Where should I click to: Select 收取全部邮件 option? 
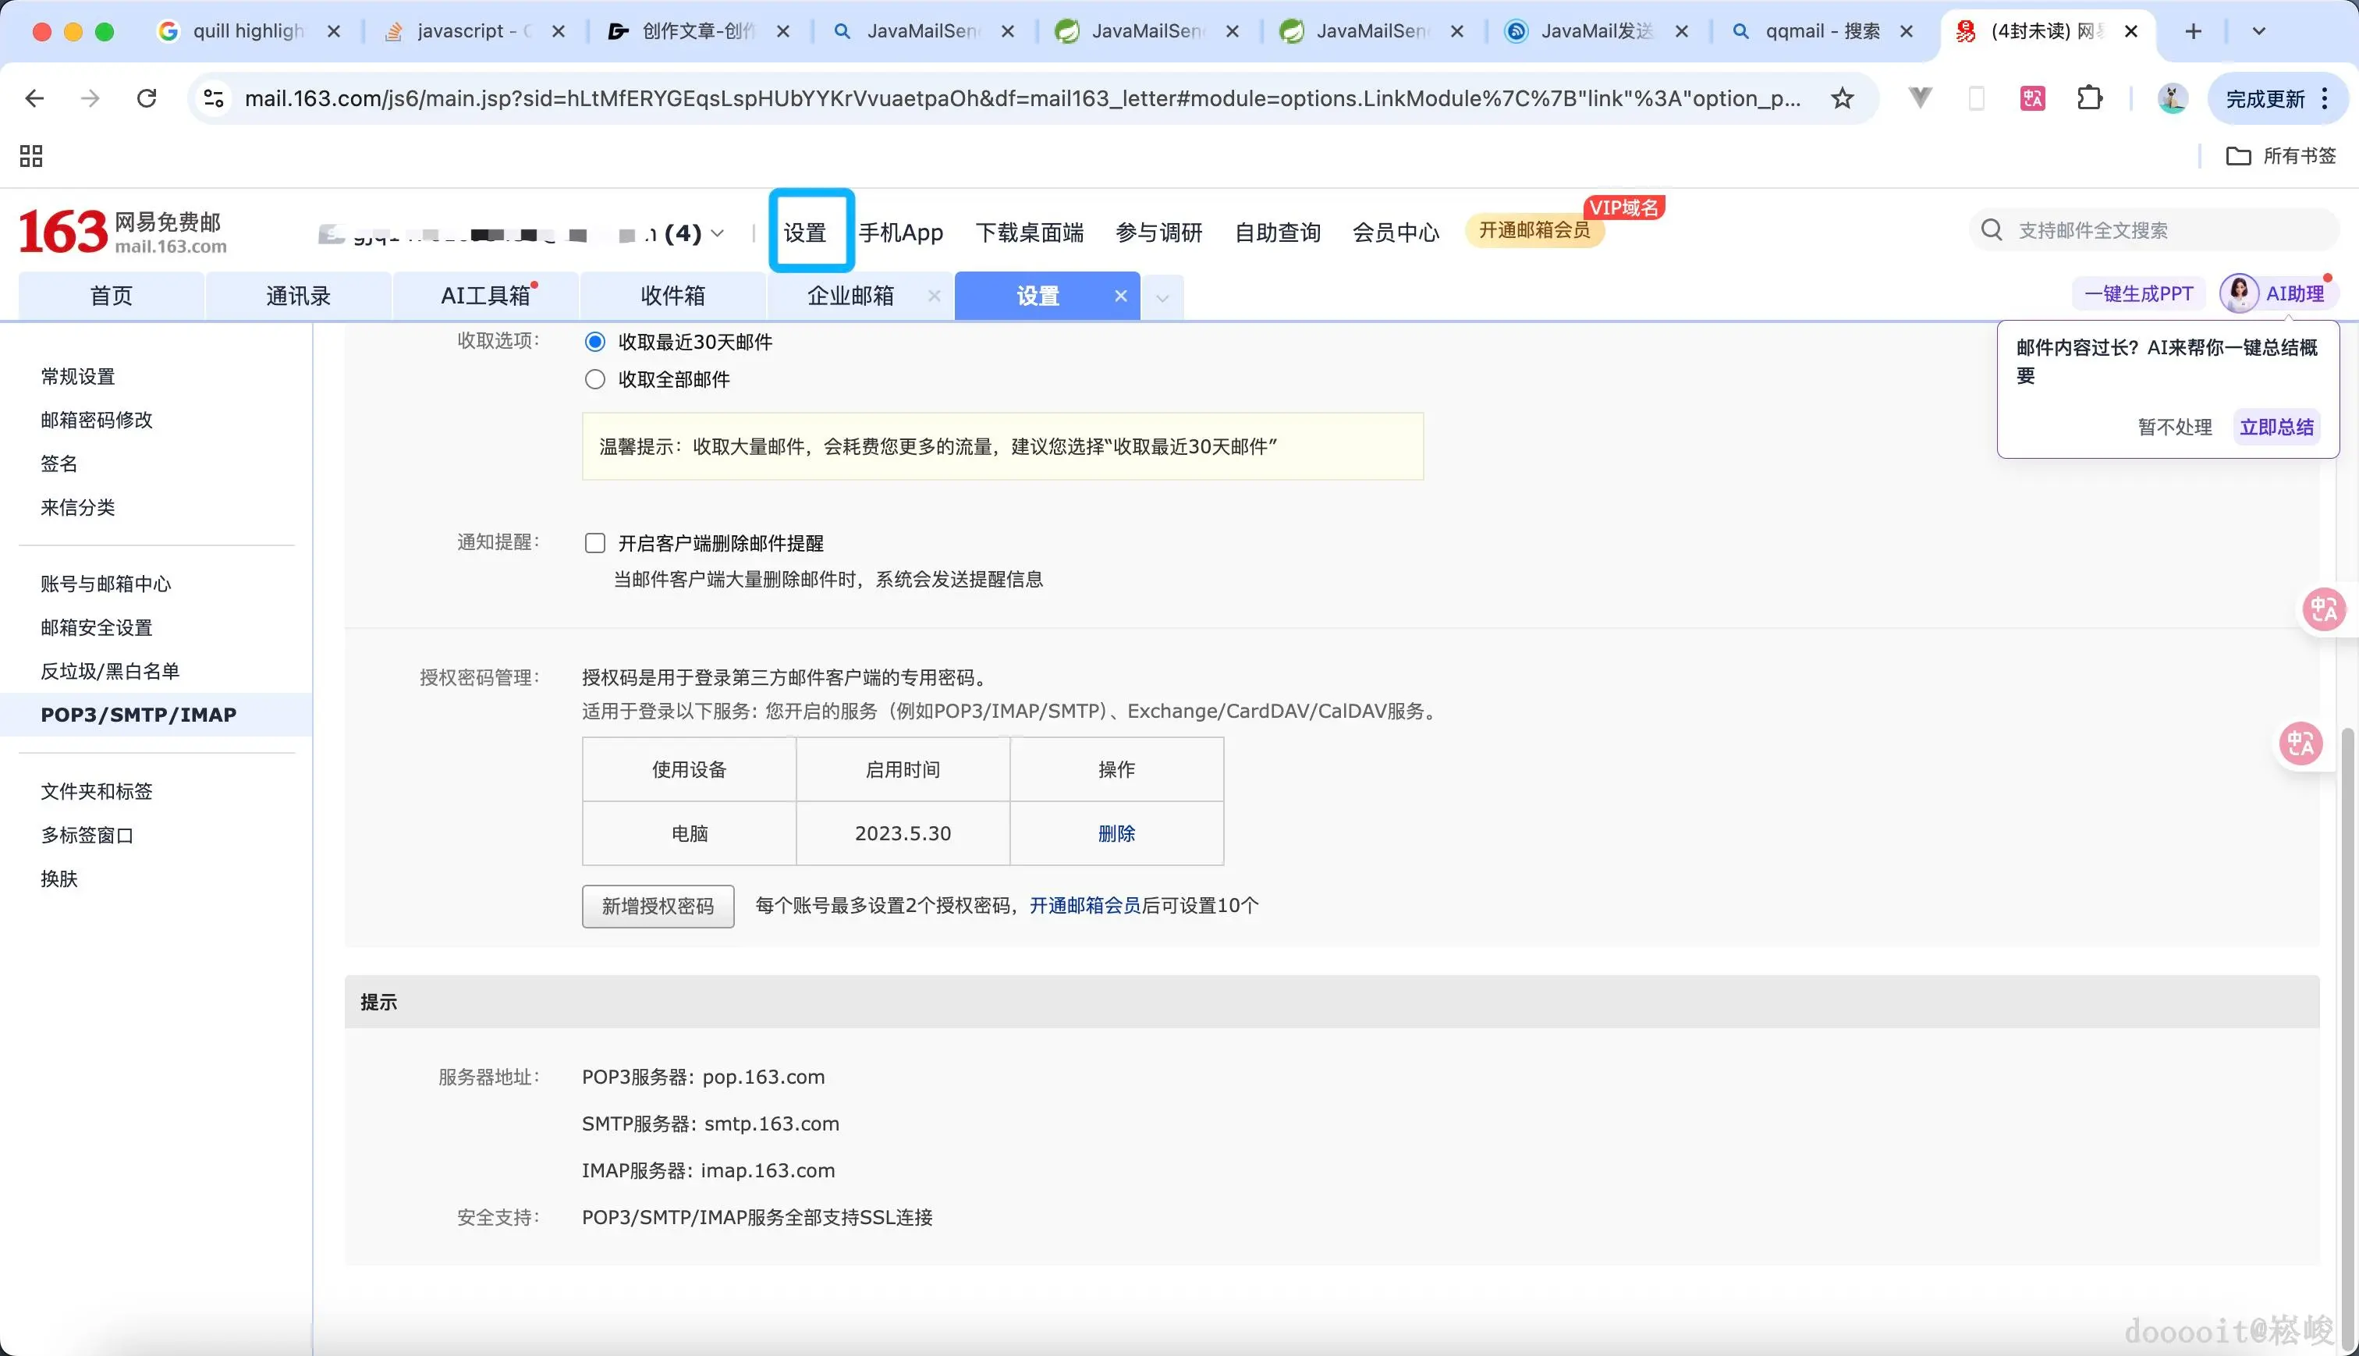point(595,379)
